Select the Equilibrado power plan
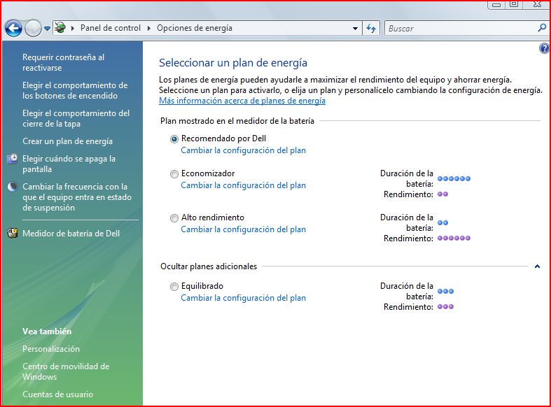551x407 pixels. (x=174, y=287)
